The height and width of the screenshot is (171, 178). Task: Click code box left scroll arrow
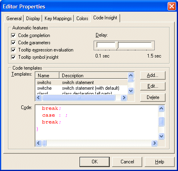[x=39, y=143]
